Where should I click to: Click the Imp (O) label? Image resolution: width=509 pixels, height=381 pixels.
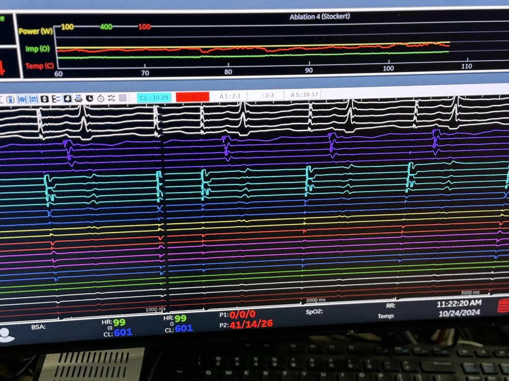38,49
